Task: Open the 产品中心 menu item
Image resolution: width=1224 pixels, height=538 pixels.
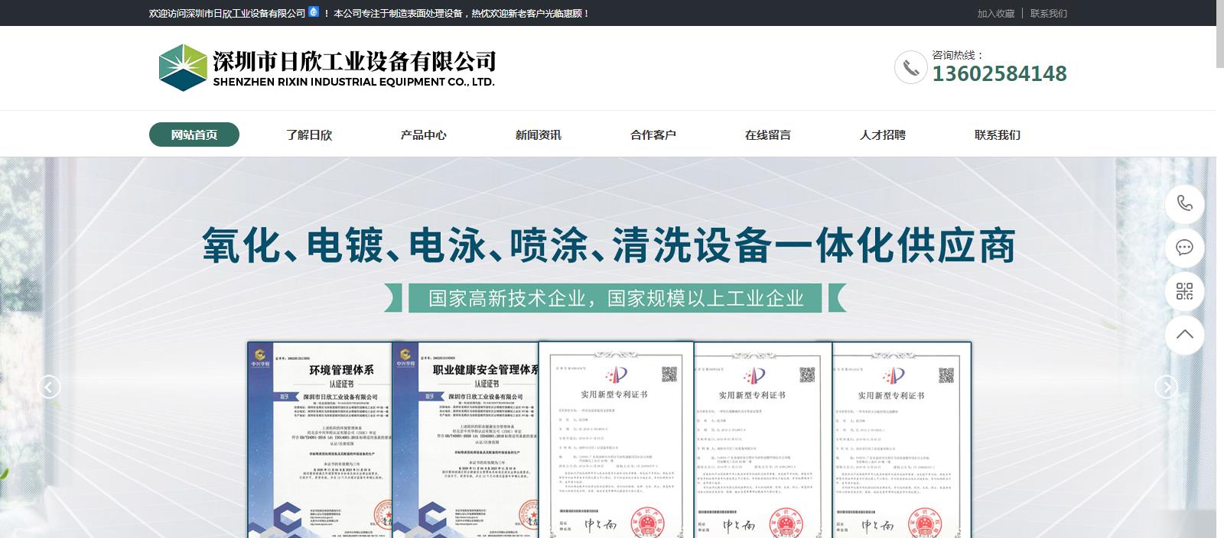Action: pyautogui.click(x=424, y=134)
